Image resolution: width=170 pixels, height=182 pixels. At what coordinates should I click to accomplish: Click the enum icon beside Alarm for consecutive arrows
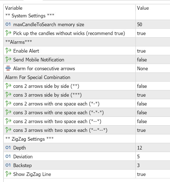(8, 68)
